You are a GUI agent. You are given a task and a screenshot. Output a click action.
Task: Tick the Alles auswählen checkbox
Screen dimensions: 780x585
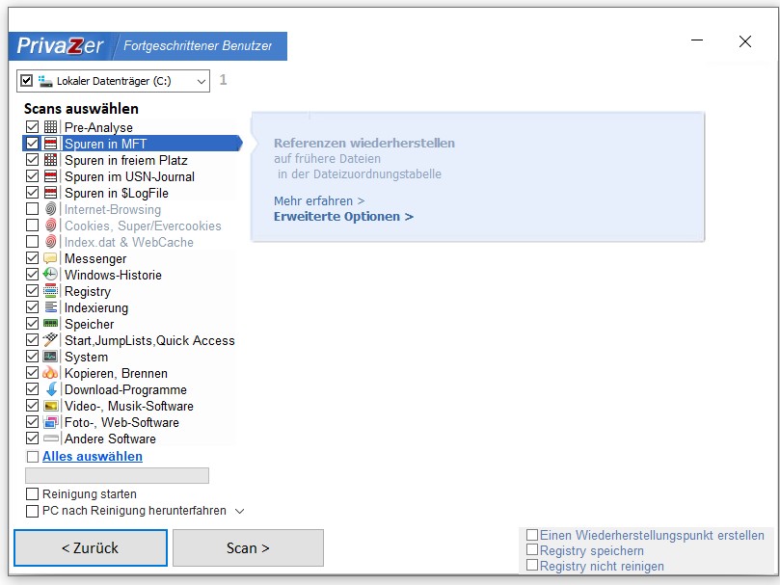coord(33,456)
